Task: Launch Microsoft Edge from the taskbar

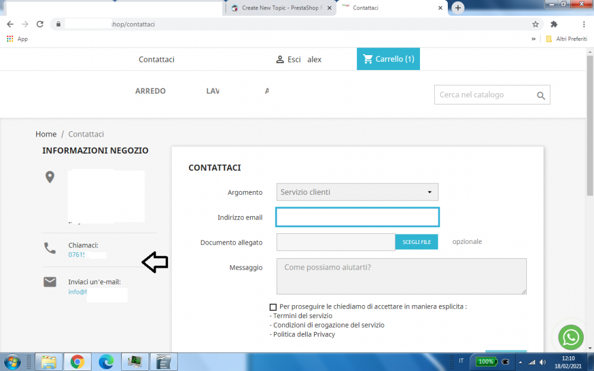Action: (106, 362)
